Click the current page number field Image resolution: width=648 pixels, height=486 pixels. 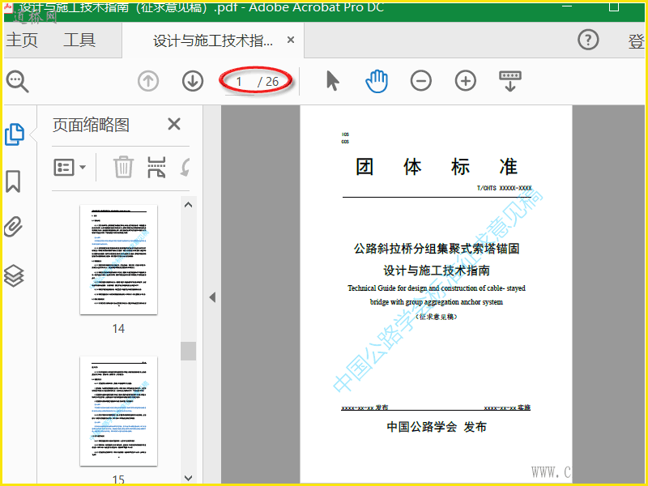[x=239, y=82]
